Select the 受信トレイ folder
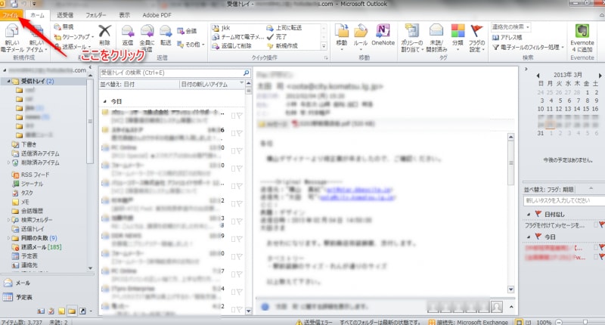Image resolution: width=605 pixels, height=325 pixels. 37,82
